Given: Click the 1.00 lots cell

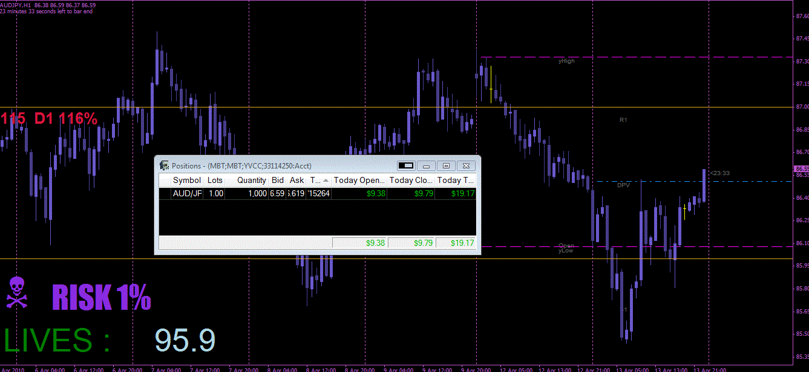Looking at the screenshot, I should [x=215, y=193].
